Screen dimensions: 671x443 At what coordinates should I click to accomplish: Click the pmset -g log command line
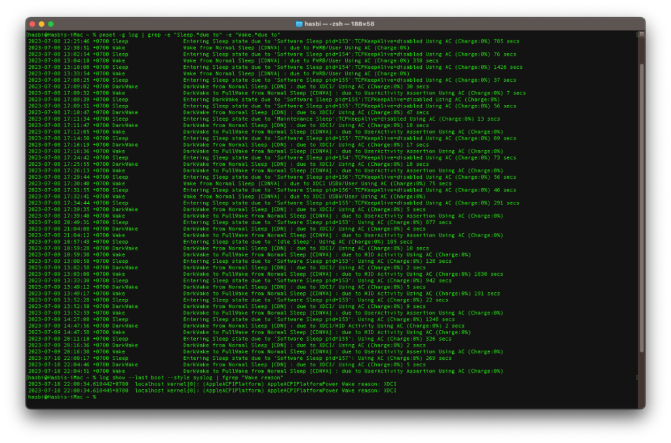[189, 34]
